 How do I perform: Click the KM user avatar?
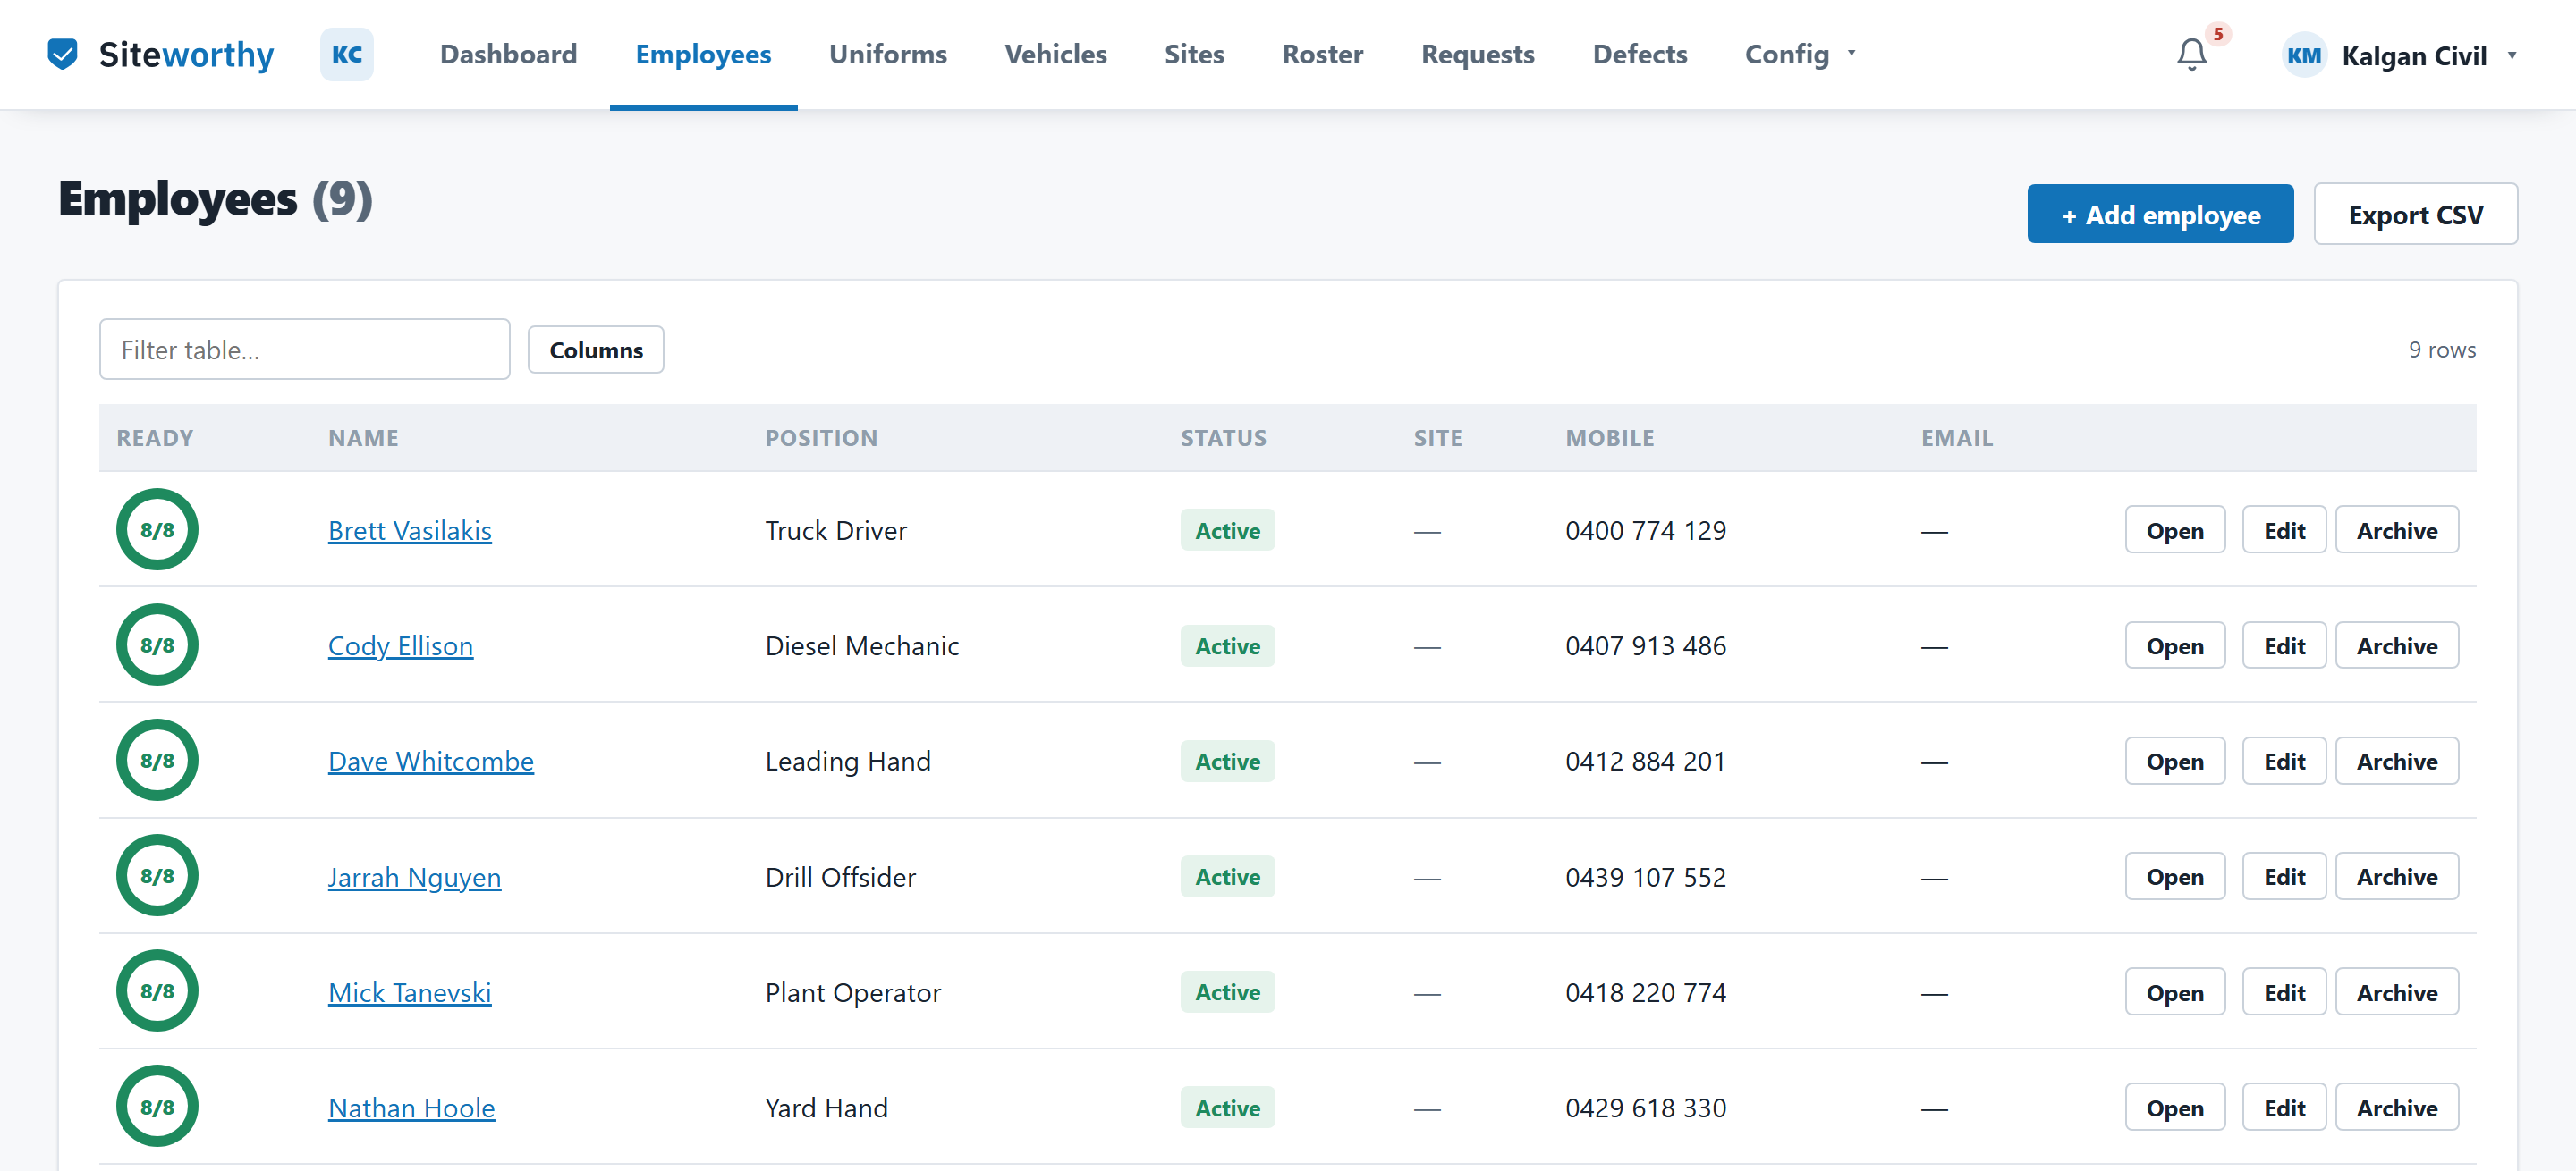(2304, 55)
